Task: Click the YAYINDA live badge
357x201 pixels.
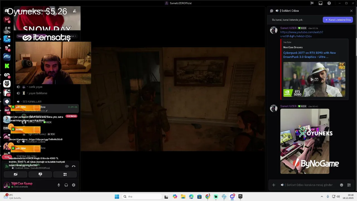Action: 71,116
